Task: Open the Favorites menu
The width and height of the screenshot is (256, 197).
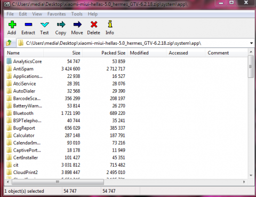Action: (57, 14)
